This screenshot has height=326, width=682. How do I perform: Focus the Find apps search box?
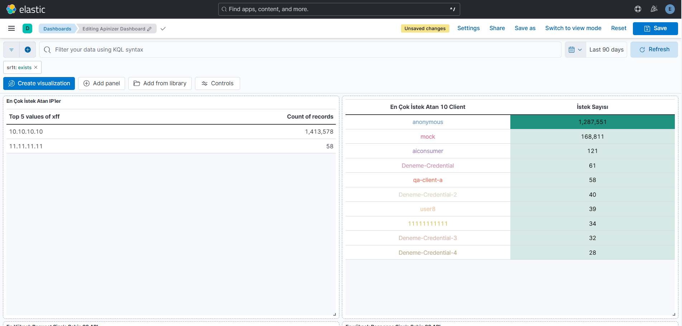click(339, 9)
